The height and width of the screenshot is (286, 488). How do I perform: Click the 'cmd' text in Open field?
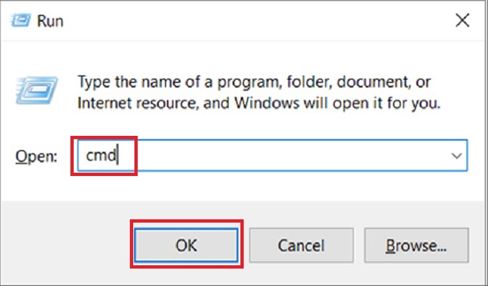100,156
